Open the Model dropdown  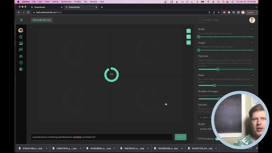coord(206,129)
